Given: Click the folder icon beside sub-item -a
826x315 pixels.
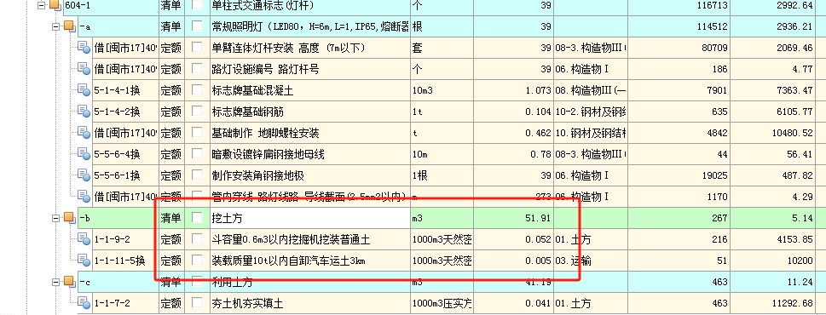Looking at the screenshot, I should 70,26.
